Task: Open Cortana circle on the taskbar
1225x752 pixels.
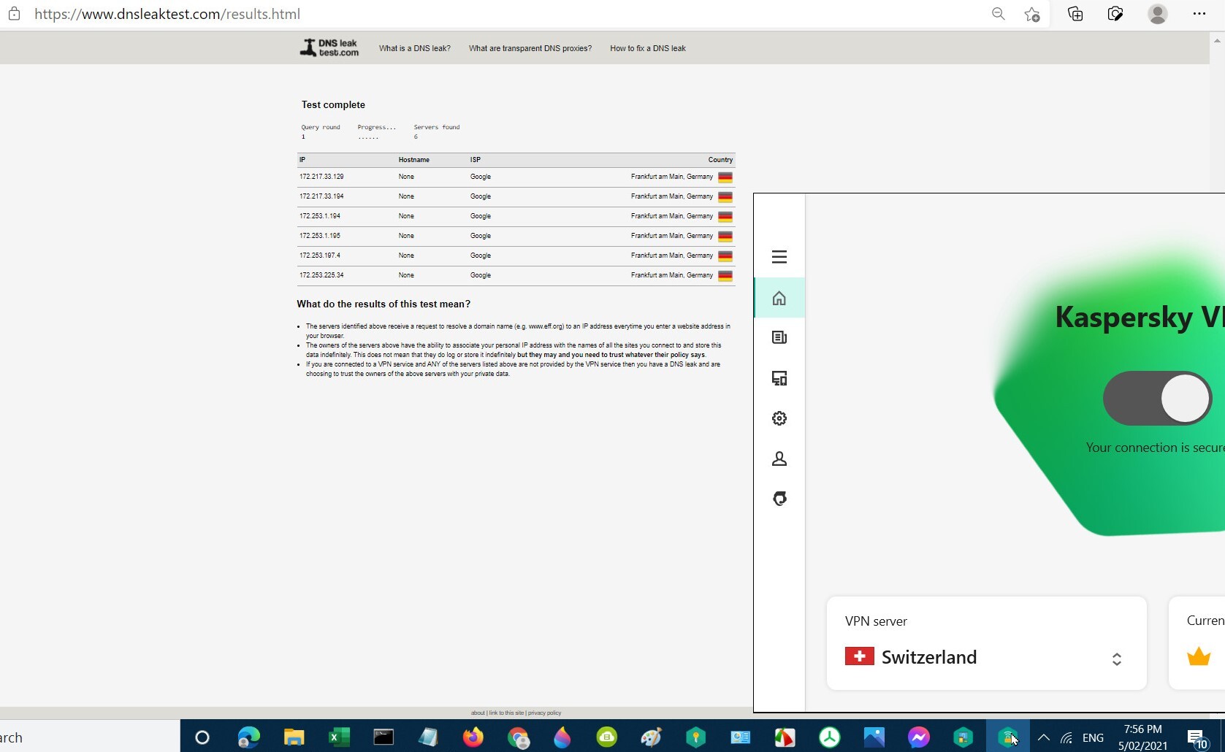Action: [x=202, y=737]
